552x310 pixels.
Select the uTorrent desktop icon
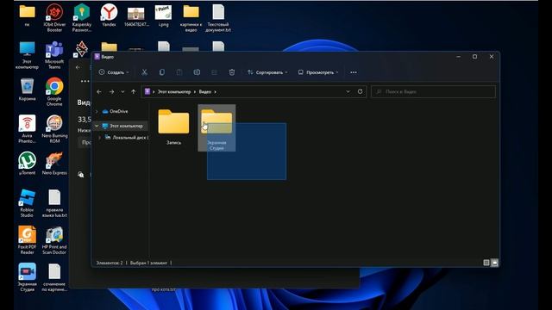coord(27,163)
